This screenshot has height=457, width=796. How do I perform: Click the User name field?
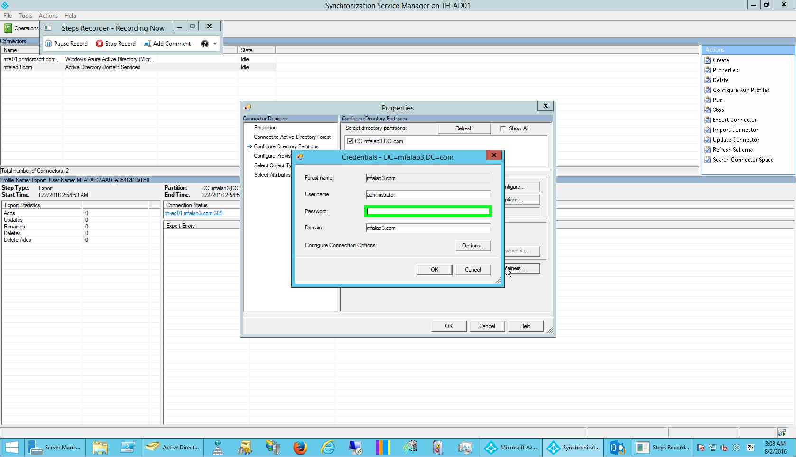pos(428,195)
